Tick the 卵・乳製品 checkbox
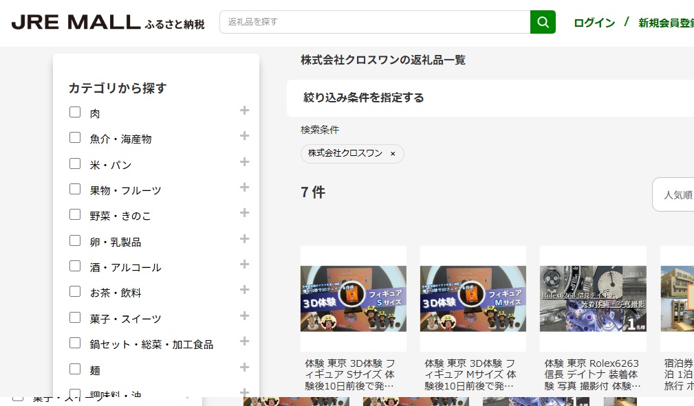The height and width of the screenshot is (406, 694). click(75, 240)
